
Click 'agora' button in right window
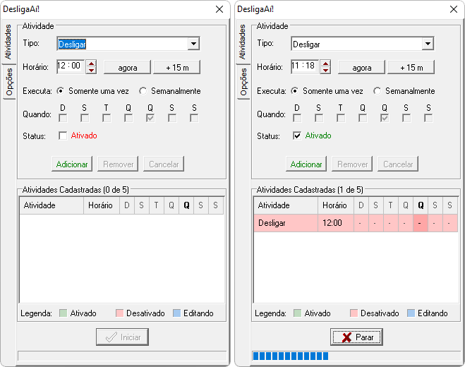(x=361, y=67)
